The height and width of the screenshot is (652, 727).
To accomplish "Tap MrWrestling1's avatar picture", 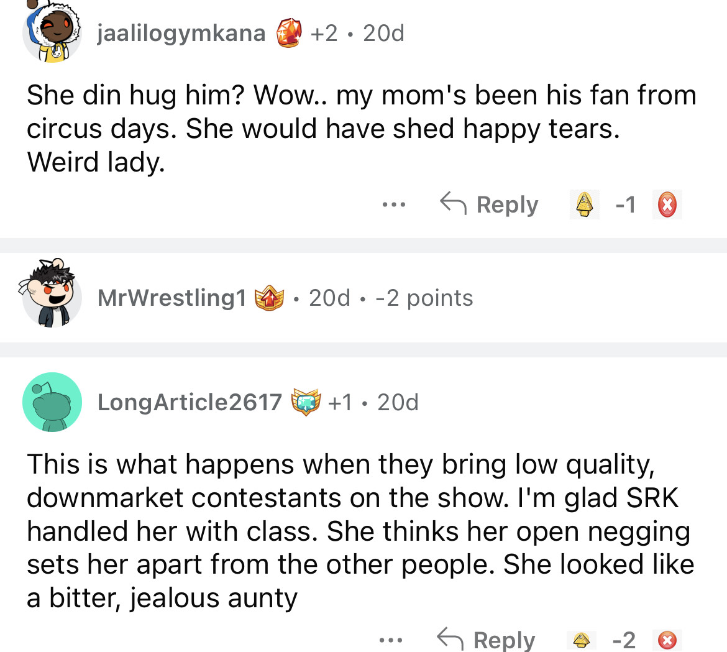I will 52,298.
